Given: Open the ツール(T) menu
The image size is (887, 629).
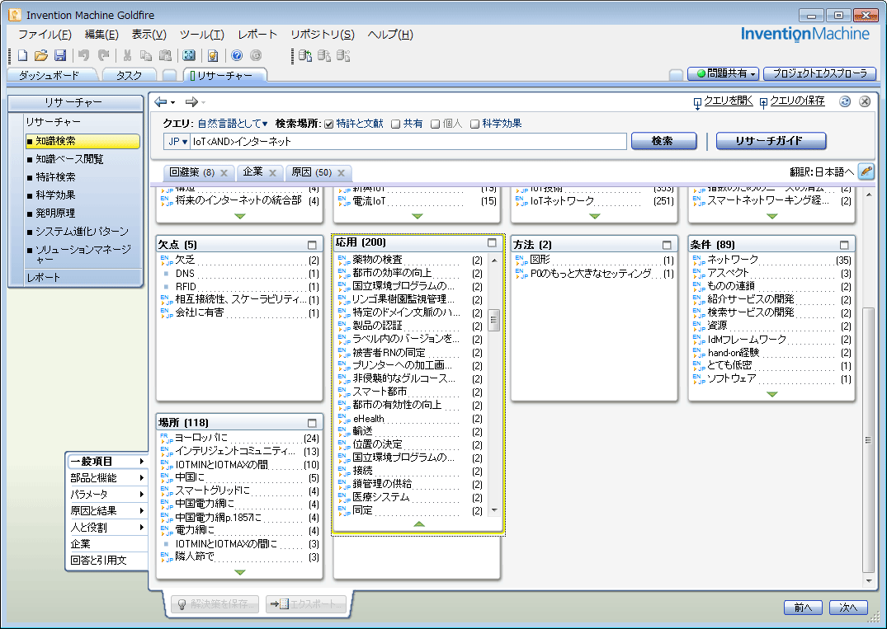Looking at the screenshot, I should [202, 35].
